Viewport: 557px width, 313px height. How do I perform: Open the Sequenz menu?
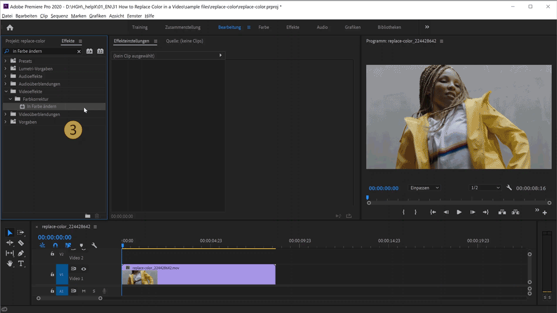point(59,16)
